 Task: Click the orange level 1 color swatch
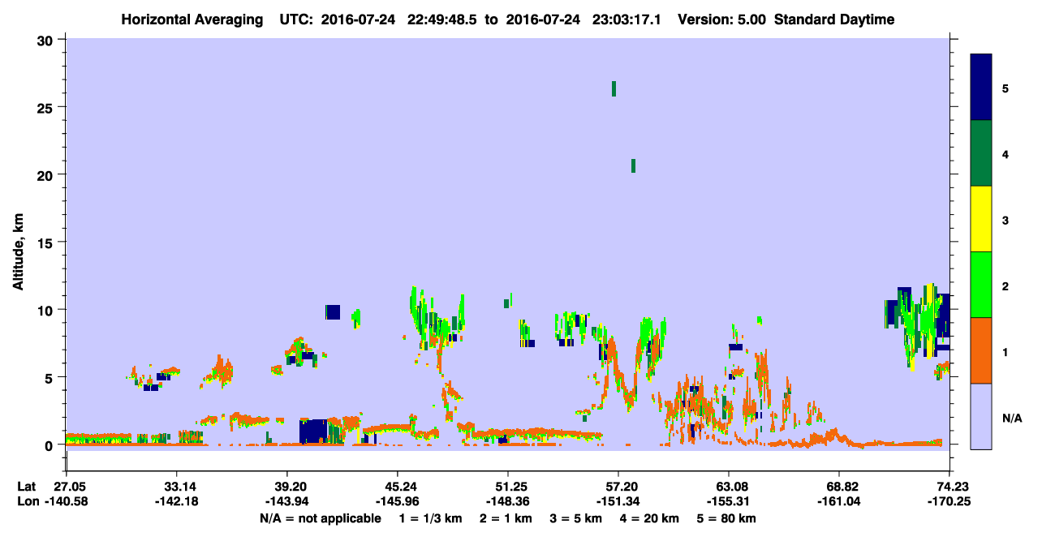[981, 350]
